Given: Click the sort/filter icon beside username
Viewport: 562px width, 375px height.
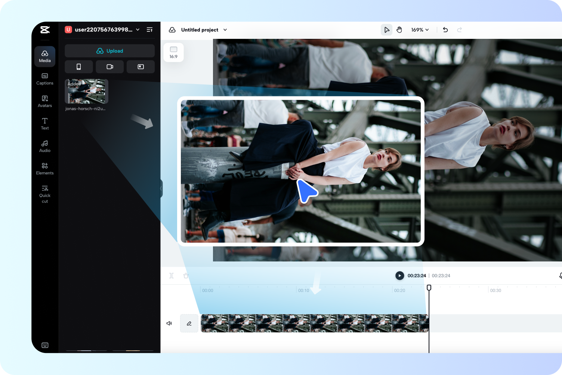Looking at the screenshot, I should click(149, 30).
